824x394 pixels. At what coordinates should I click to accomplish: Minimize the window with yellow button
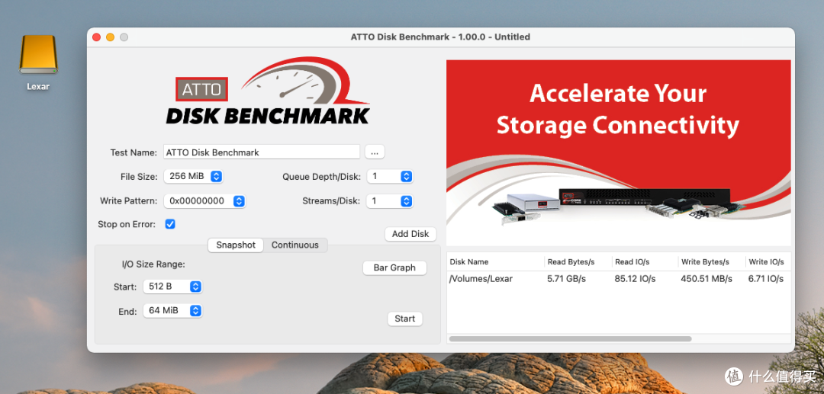(x=111, y=37)
